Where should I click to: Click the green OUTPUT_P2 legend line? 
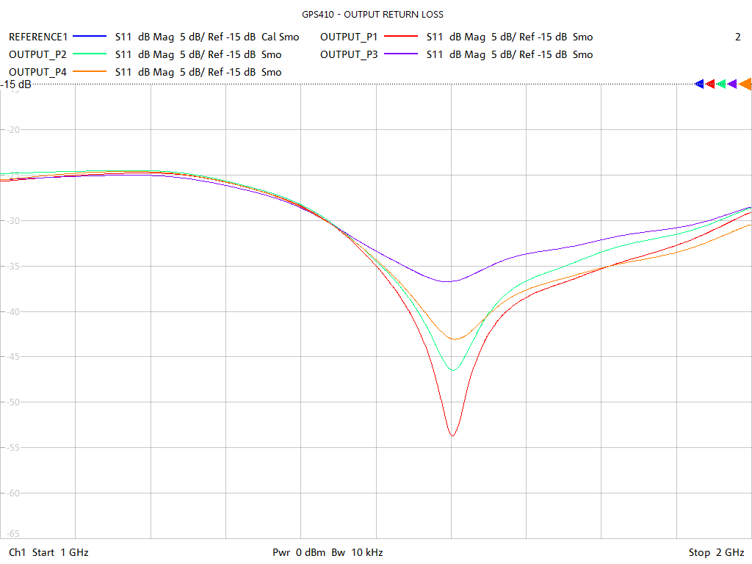89,54
